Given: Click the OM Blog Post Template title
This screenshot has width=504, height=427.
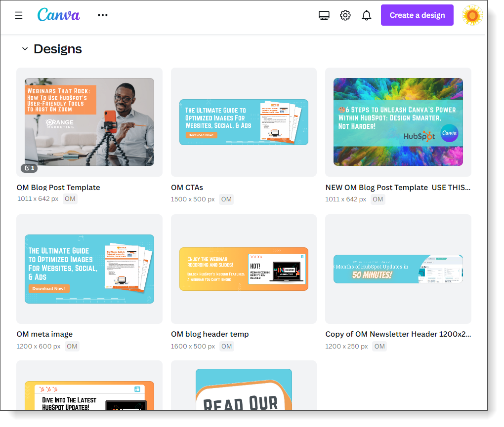Looking at the screenshot, I should pyautogui.click(x=58, y=188).
